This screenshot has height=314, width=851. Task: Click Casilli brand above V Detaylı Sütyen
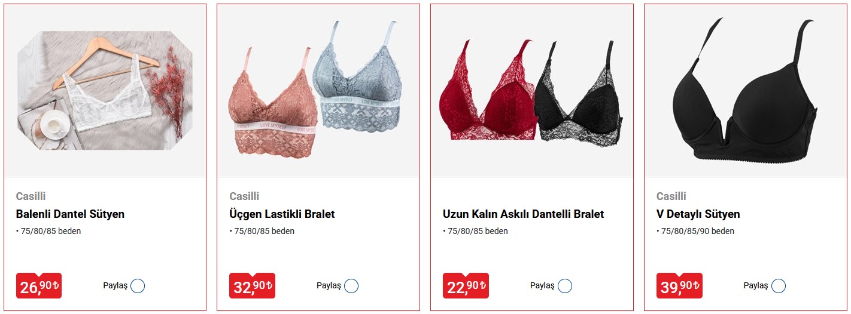(x=671, y=196)
